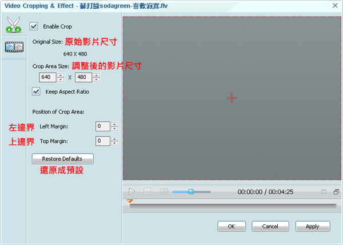
Task: Increase crop width with up arrow
Action: point(61,75)
